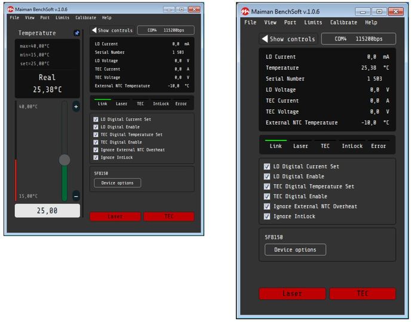Click red TEC button in right window
This screenshot has width=412, height=322.
pos(362,293)
